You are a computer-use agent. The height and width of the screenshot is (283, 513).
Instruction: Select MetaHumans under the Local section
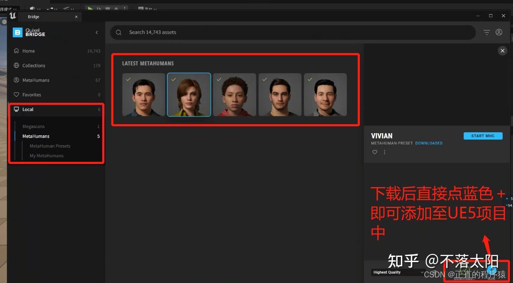tap(36, 136)
